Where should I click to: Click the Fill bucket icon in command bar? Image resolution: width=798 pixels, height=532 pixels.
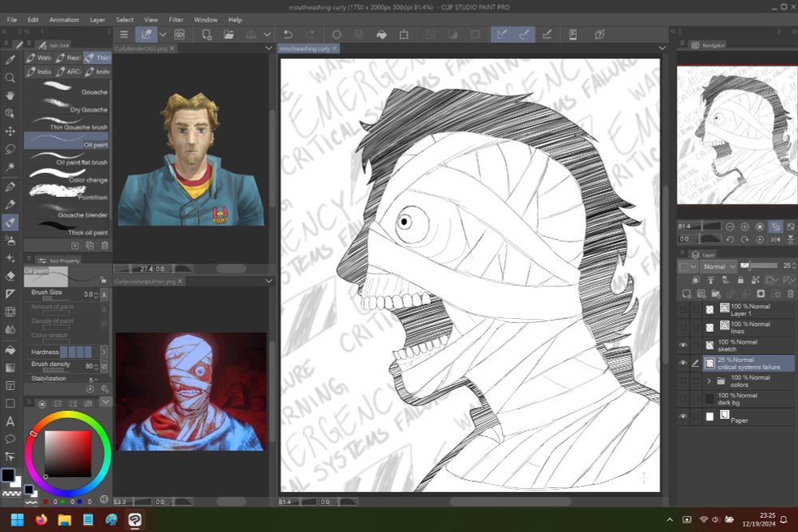click(381, 35)
